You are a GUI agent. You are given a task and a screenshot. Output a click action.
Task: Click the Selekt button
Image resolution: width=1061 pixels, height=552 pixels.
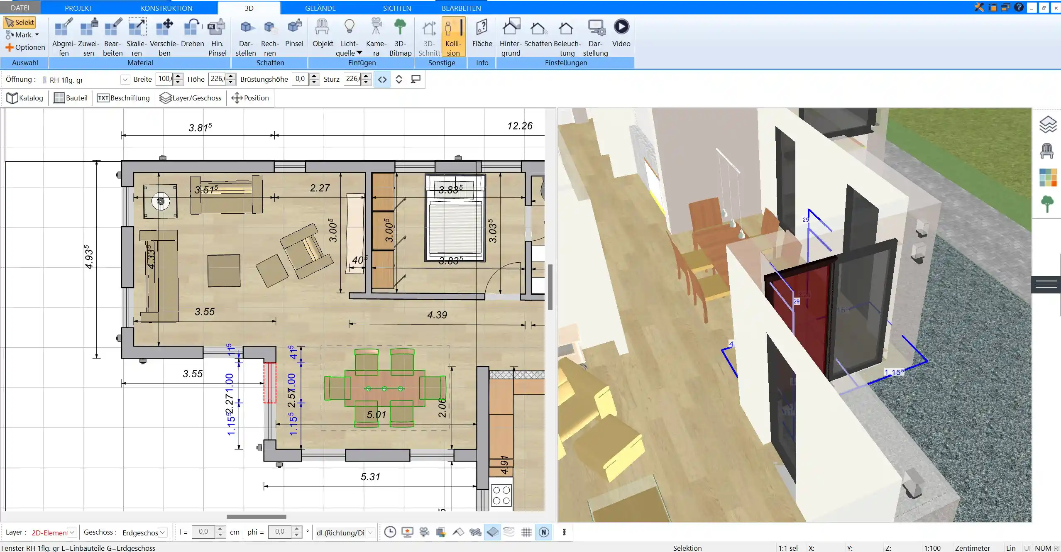point(20,22)
